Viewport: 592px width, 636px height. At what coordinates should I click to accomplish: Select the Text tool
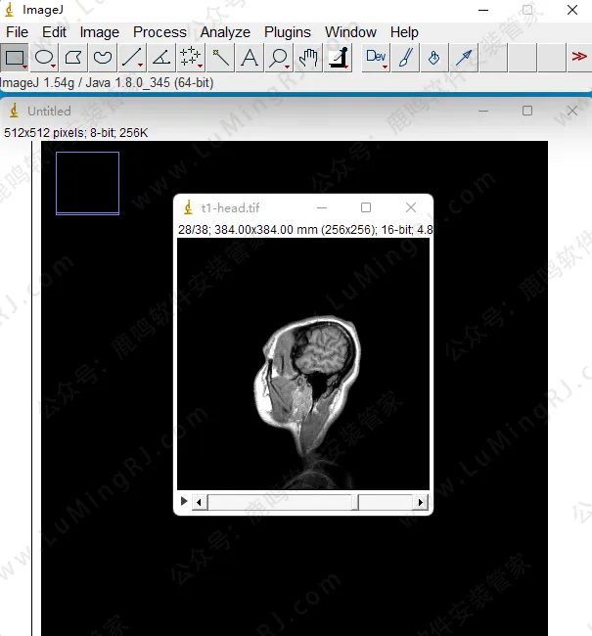click(x=250, y=58)
